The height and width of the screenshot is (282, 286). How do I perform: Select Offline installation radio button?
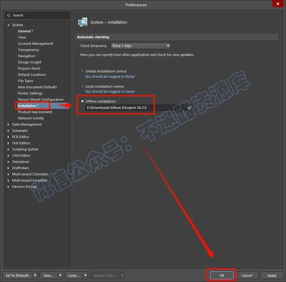(82, 101)
